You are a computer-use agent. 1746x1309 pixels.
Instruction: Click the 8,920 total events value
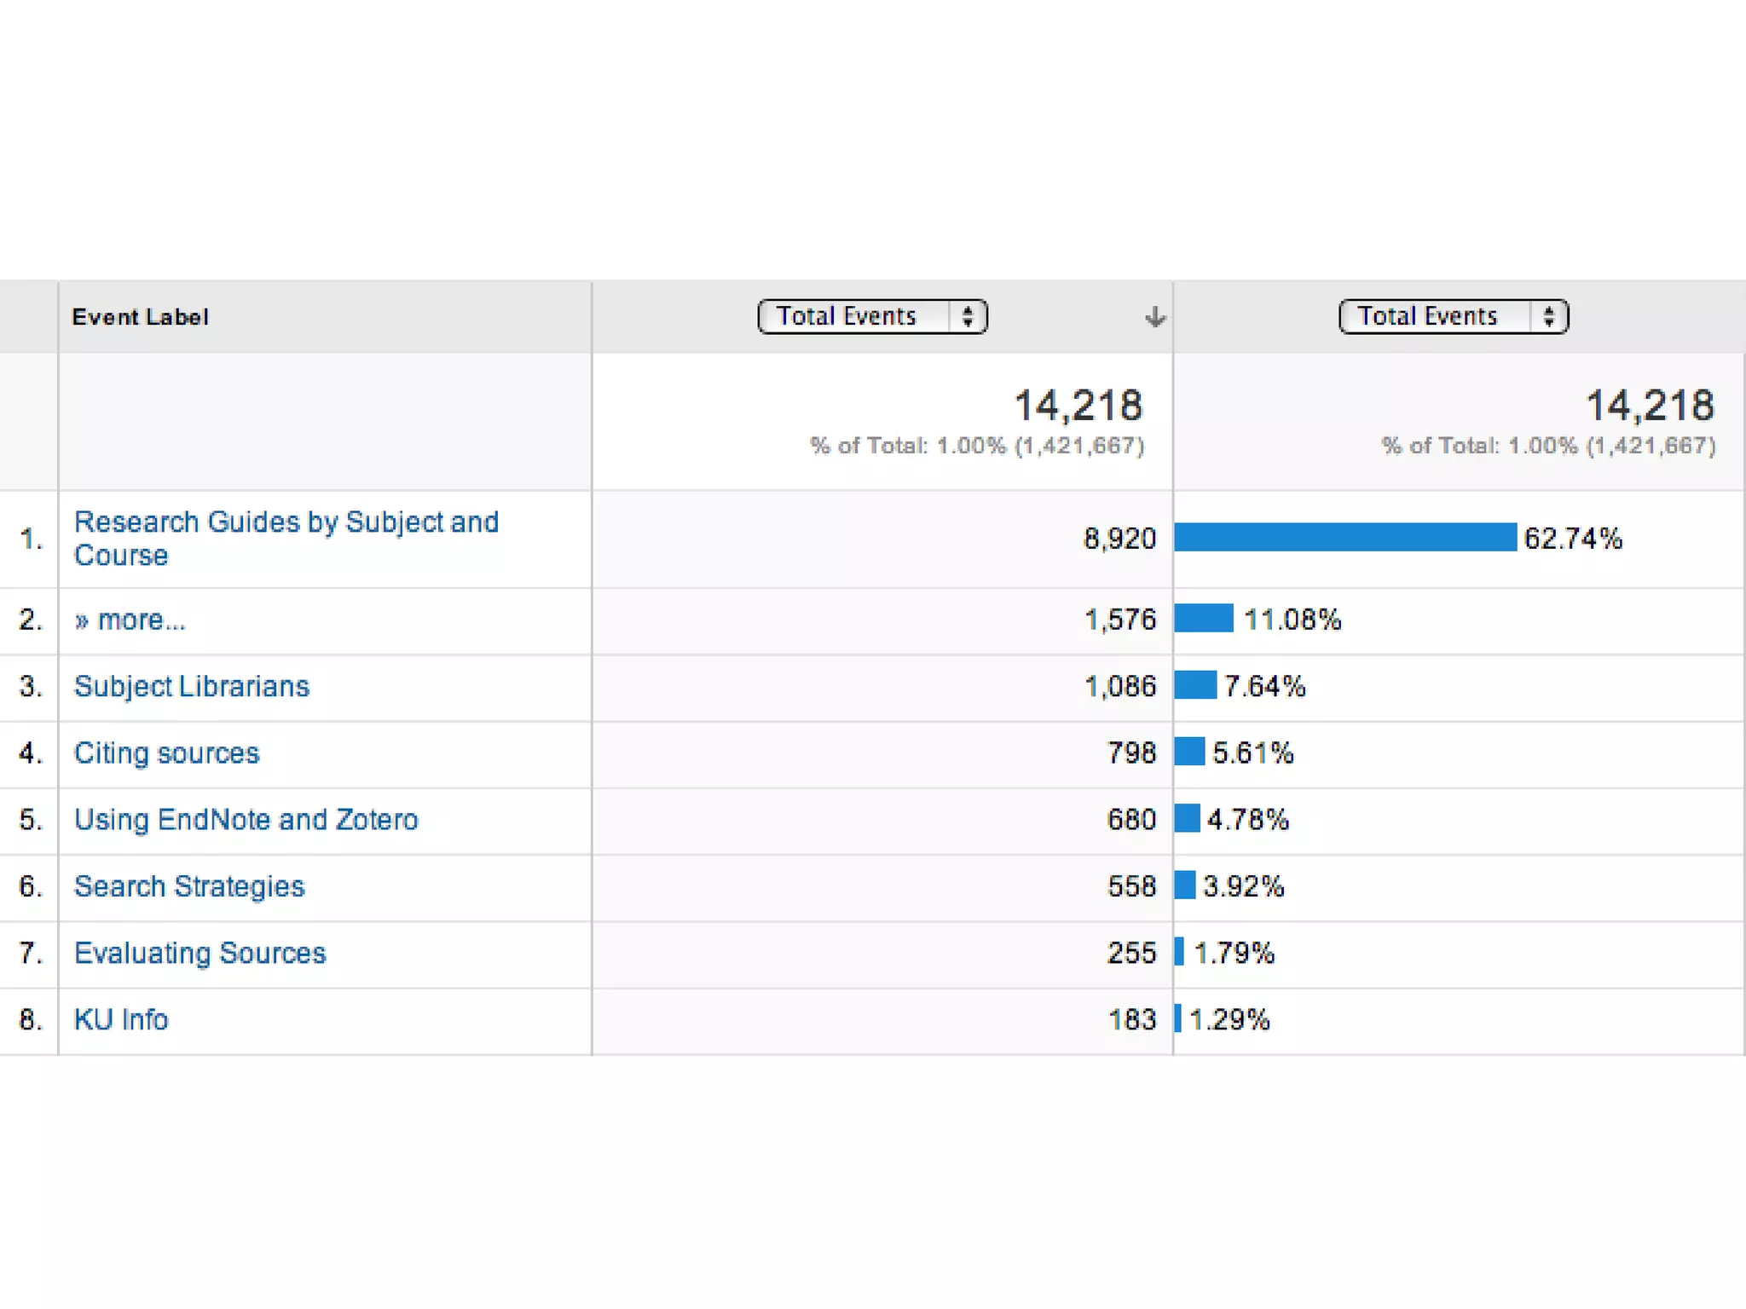click(x=1119, y=539)
